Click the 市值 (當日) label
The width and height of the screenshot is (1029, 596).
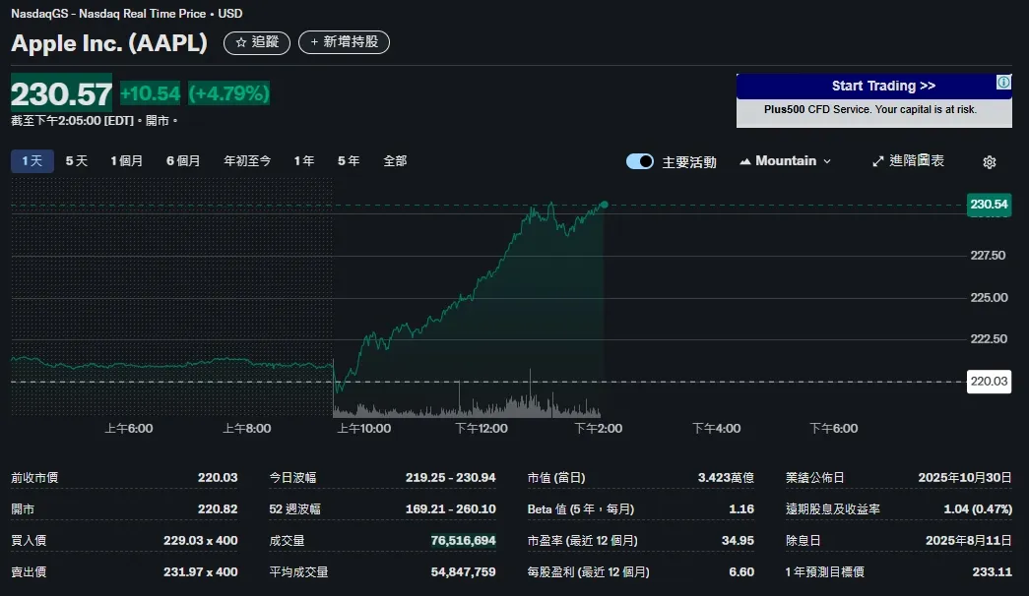(556, 478)
